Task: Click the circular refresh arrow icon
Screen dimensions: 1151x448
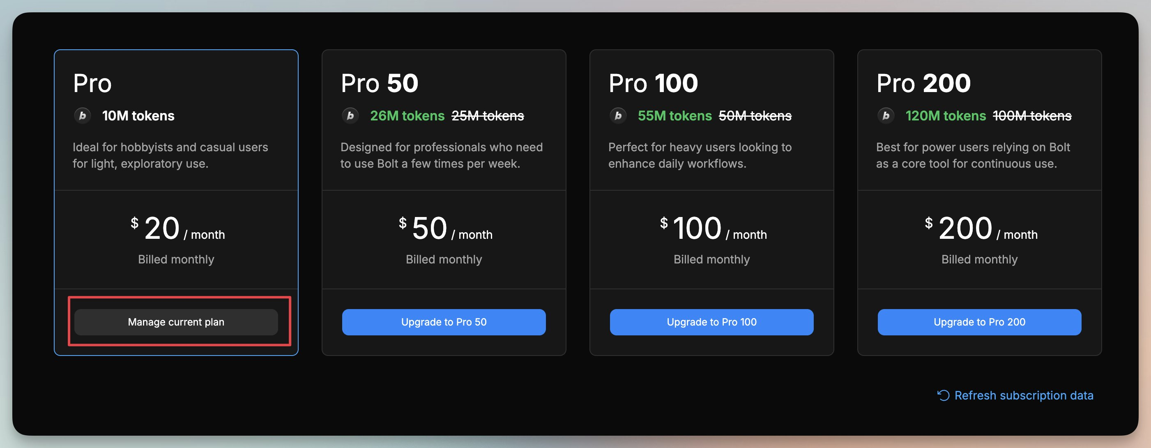Action: [x=943, y=395]
